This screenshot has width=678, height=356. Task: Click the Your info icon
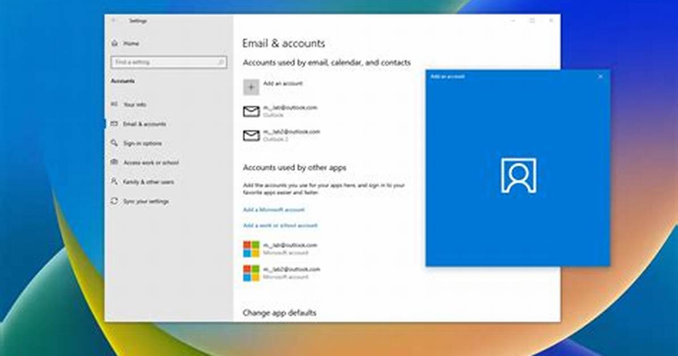click(114, 104)
